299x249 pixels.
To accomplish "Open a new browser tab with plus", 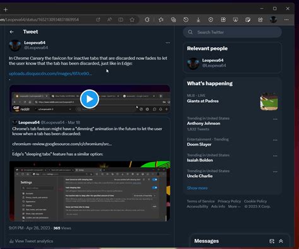I will [6, 9].
